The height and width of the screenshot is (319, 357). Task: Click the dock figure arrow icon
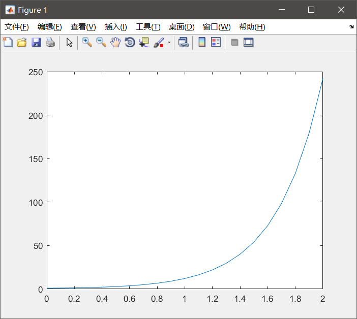coord(351,27)
